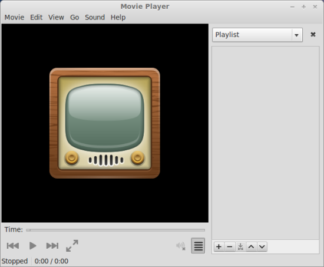Click the muted volume speaker icon
This screenshot has height=267, width=324.
(x=181, y=246)
